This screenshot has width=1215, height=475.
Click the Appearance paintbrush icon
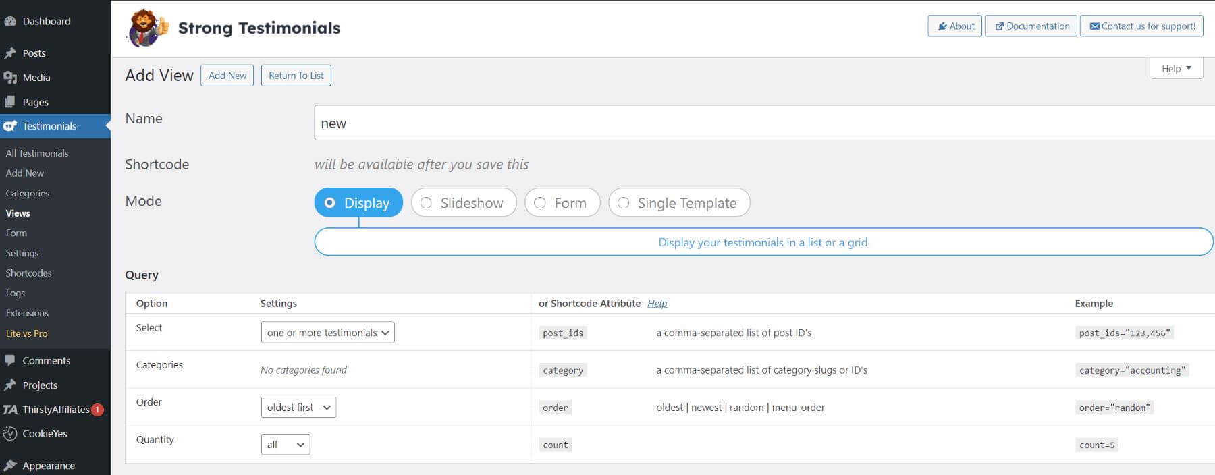coord(10,466)
